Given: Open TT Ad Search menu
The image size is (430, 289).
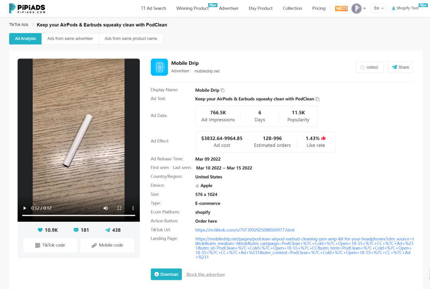Looking at the screenshot, I should pyautogui.click(x=153, y=8).
